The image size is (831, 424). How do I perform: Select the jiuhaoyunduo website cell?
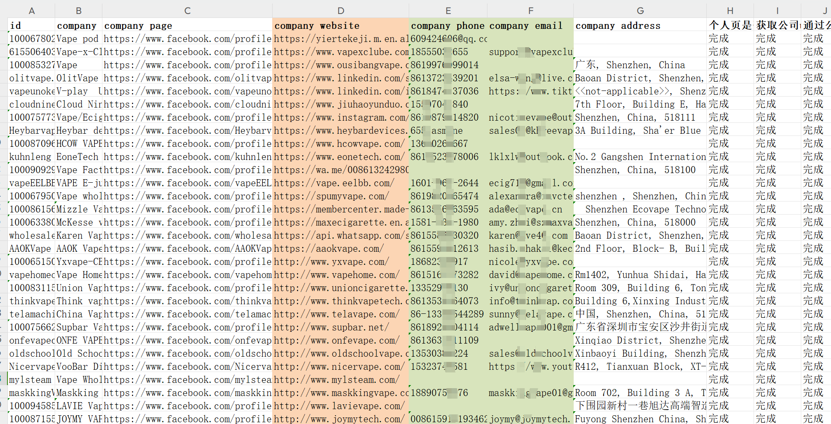coord(341,104)
